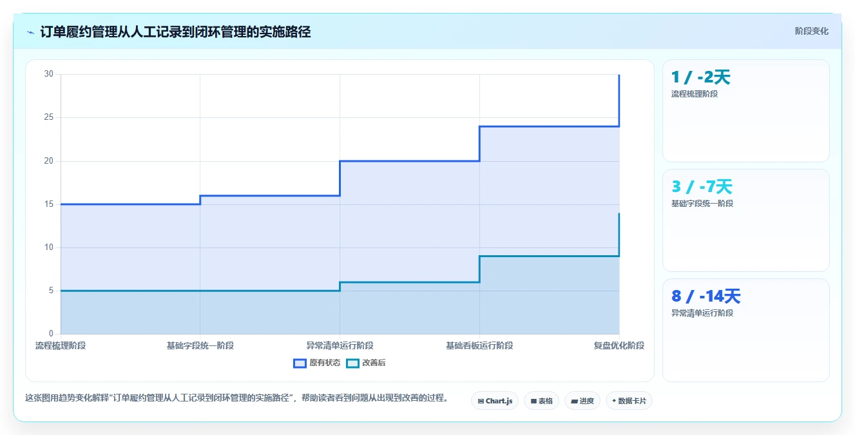The image size is (855, 435).
Task: Toggle the 改善后 legend color box
Action: (x=352, y=363)
